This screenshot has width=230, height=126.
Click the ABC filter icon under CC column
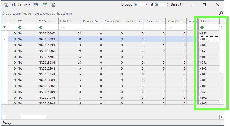(x=20, y=27)
